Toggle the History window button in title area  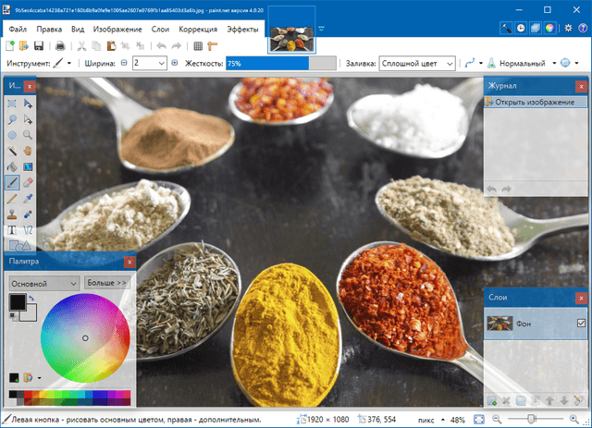tap(521, 30)
